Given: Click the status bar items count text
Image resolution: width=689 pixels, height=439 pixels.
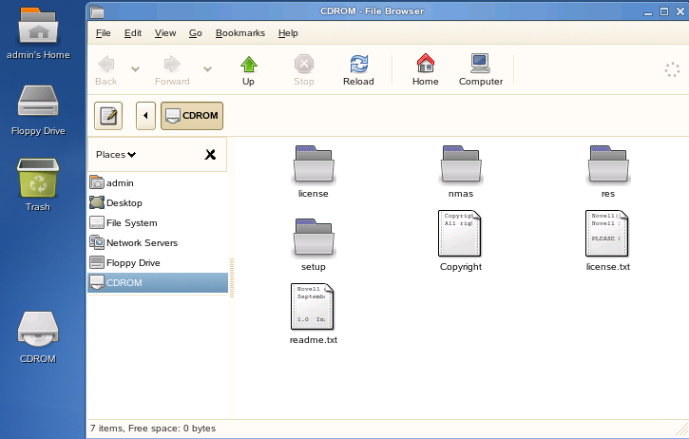Looking at the screenshot, I should 153,428.
